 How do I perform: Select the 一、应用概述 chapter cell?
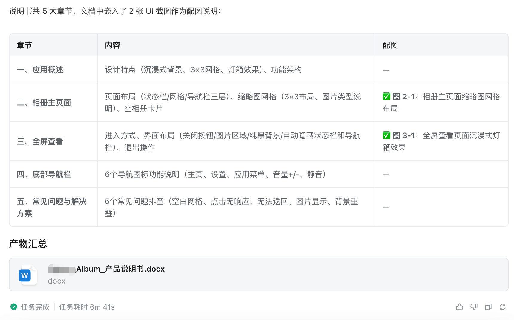point(40,70)
